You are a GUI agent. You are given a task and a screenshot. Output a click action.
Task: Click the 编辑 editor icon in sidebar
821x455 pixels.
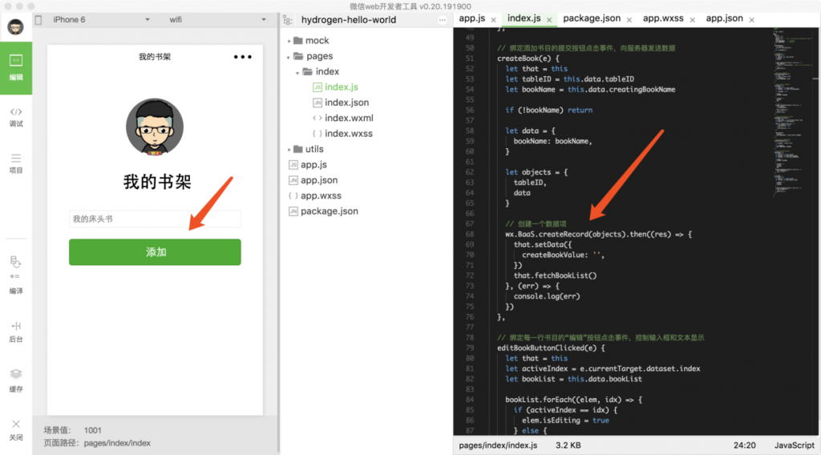coord(16,66)
